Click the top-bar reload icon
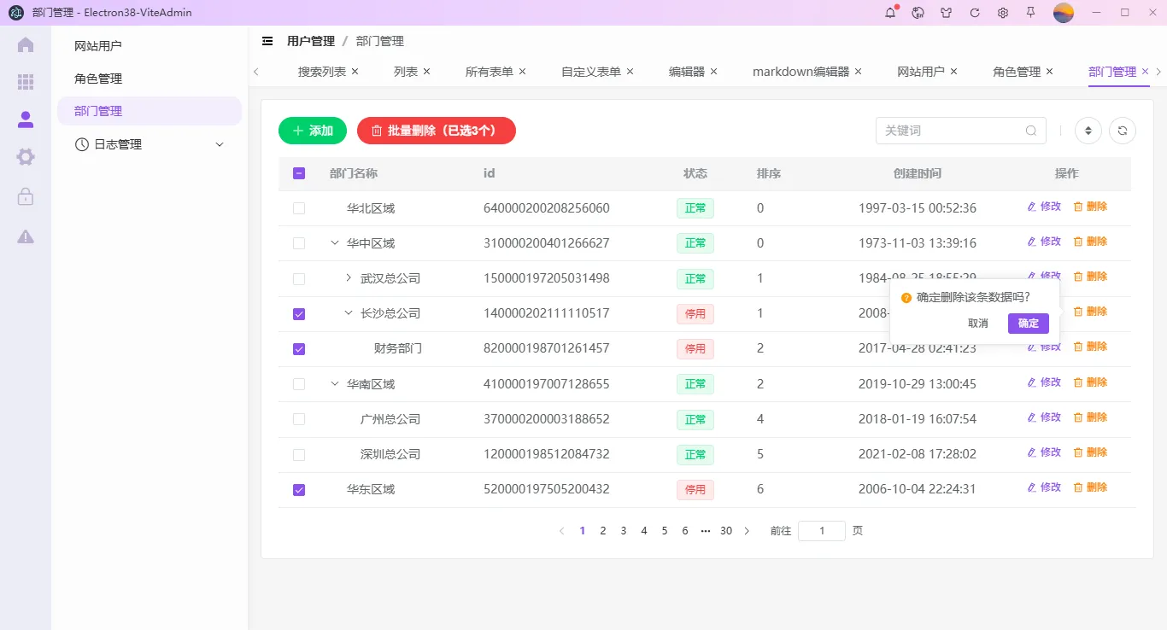The height and width of the screenshot is (630, 1167). [975, 13]
